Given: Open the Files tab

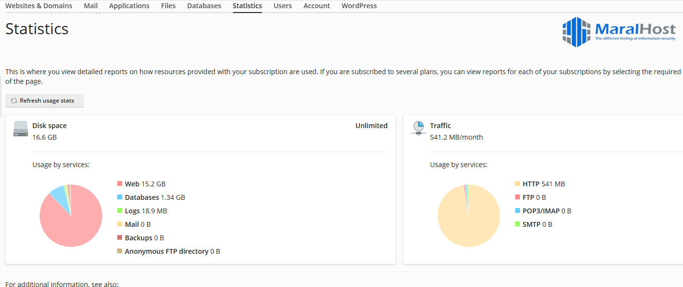Looking at the screenshot, I should point(168,6).
